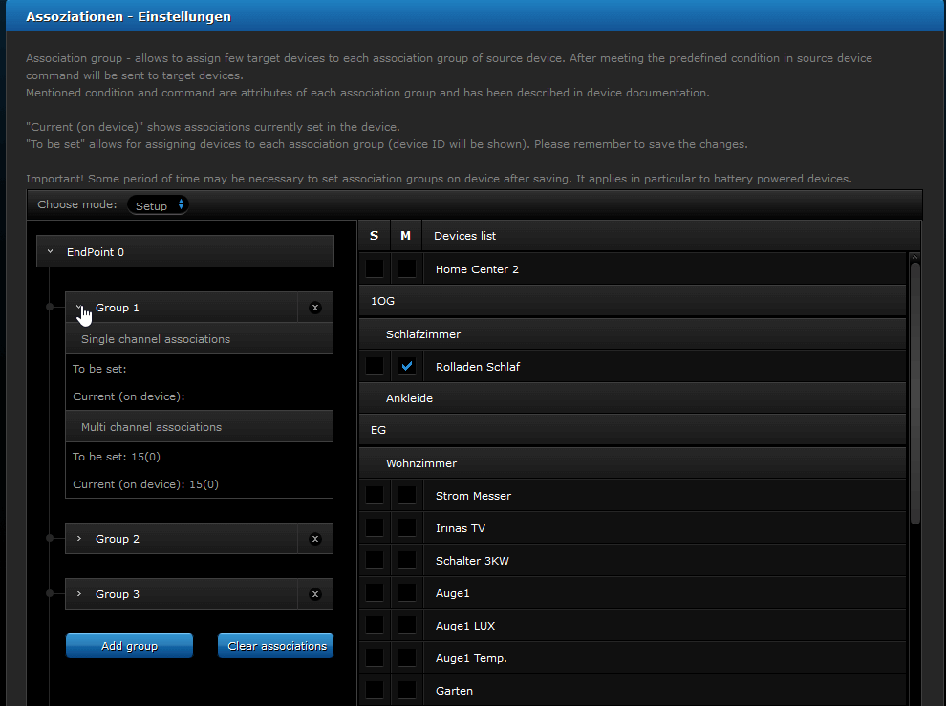946x706 pixels.
Task: Check the M checkbox for Strom Messer
Action: tap(407, 495)
